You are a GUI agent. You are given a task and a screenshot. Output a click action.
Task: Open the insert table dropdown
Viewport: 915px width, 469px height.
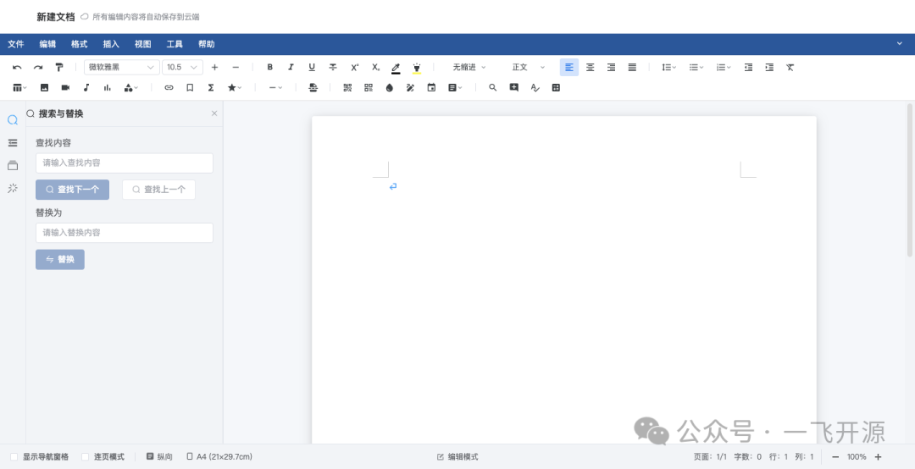click(x=19, y=88)
